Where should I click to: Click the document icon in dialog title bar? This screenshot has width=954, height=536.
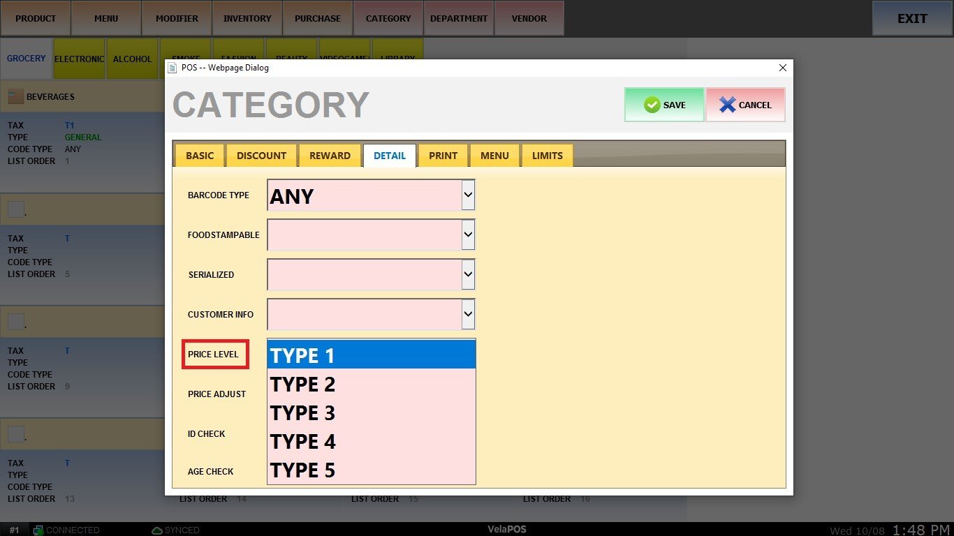click(173, 68)
